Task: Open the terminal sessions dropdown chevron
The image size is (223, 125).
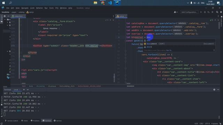Action: [x=28, y=90]
